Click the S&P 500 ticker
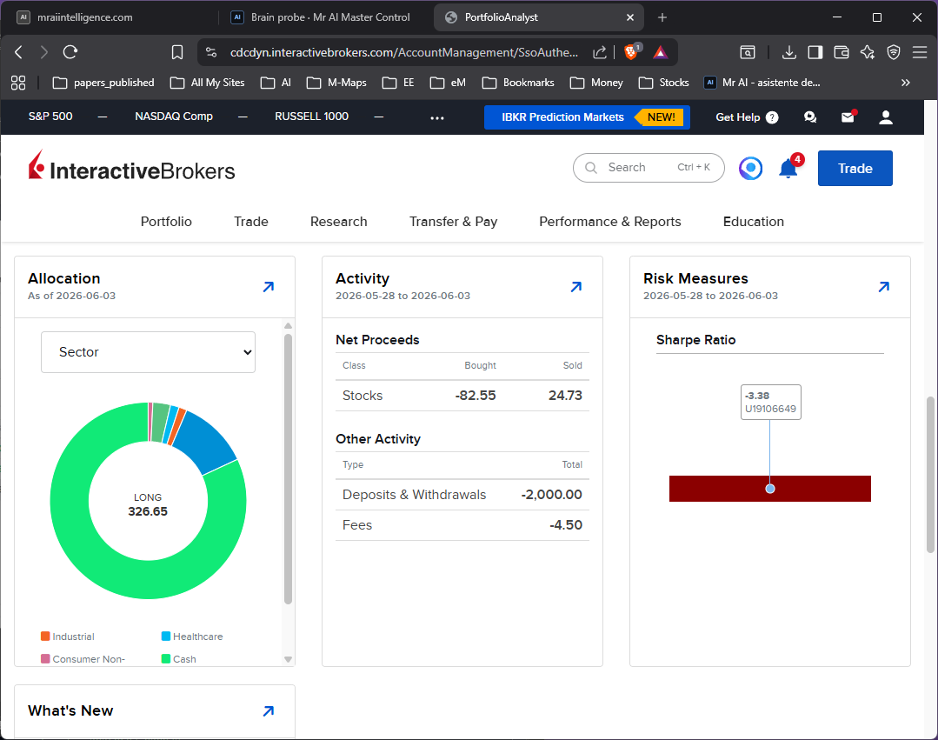 tap(50, 116)
